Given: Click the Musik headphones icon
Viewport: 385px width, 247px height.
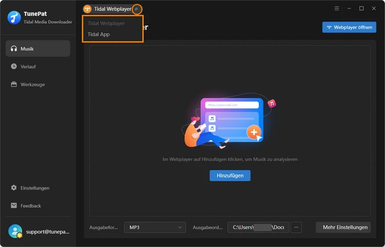Looking at the screenshot, I should click(x=14, y=48).
